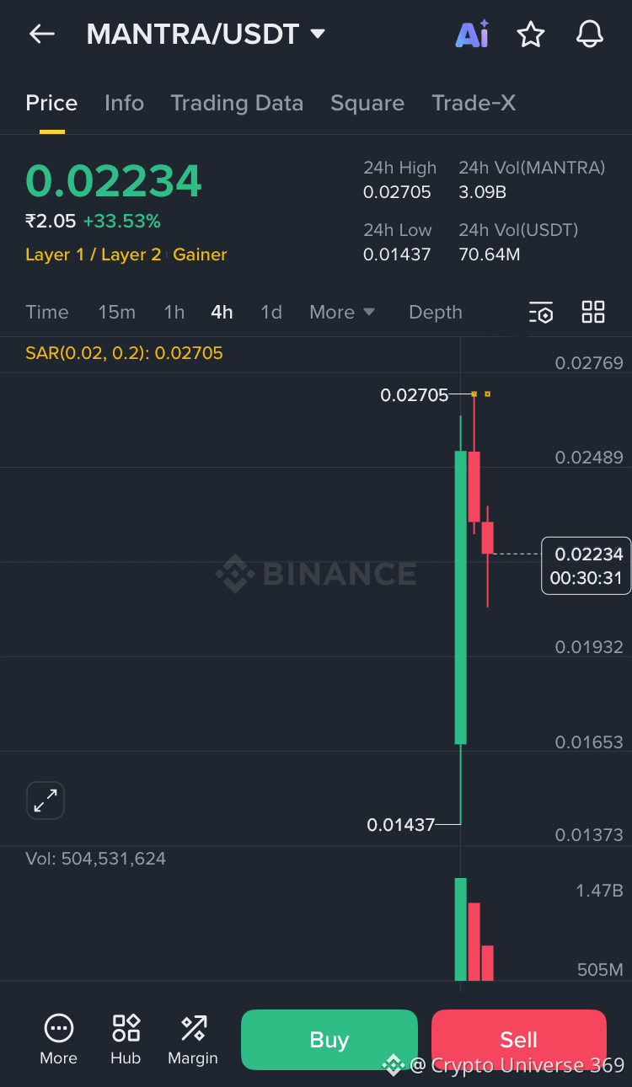This screenshot has height=1087, width=632.
Task: Open Margin trading shortcut
Action: 193,1040
